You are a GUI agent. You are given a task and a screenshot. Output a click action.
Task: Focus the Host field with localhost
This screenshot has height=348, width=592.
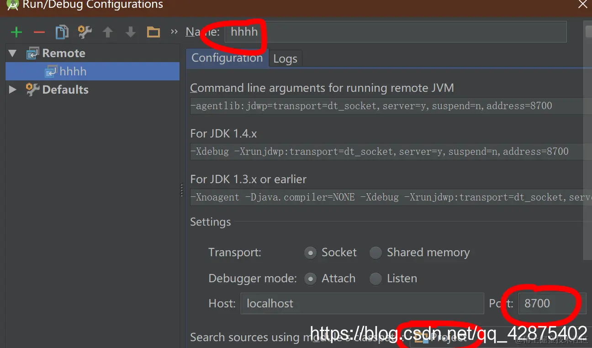362,303
